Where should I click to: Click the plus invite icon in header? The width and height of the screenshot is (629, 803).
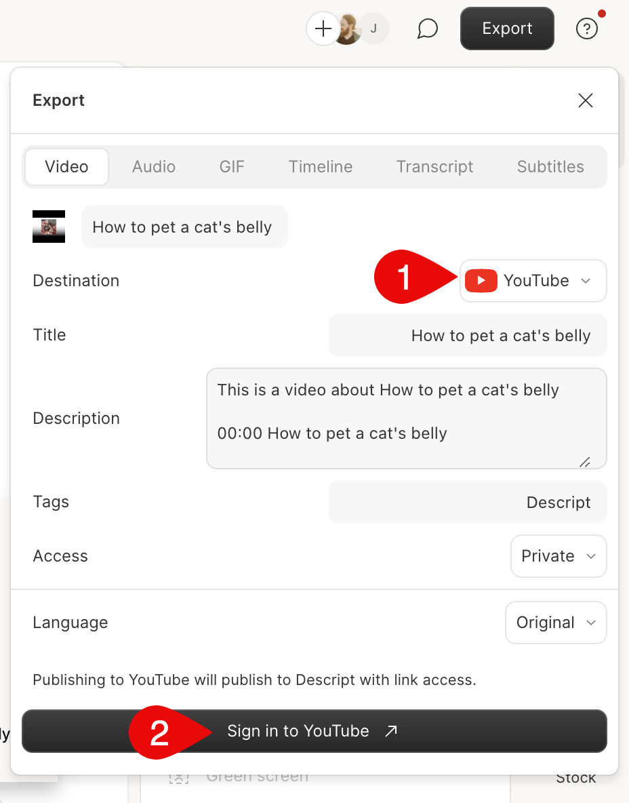(x=323, y=28)
